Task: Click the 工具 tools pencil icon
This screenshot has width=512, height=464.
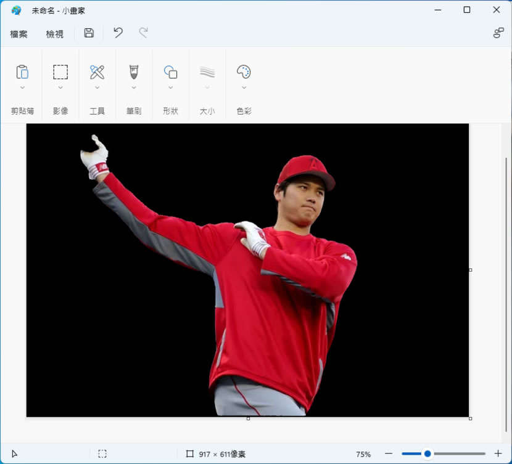Action: (97, 71)
